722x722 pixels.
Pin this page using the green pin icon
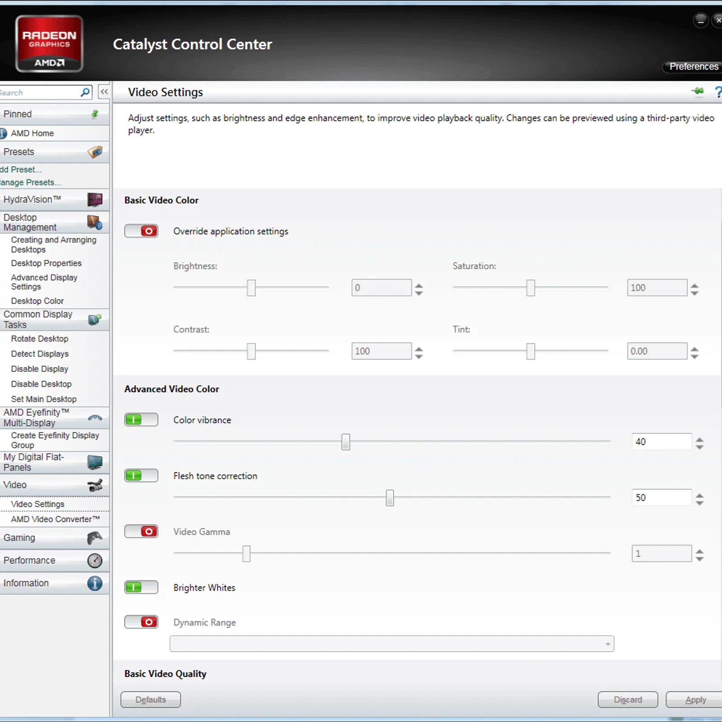point(698,92)
